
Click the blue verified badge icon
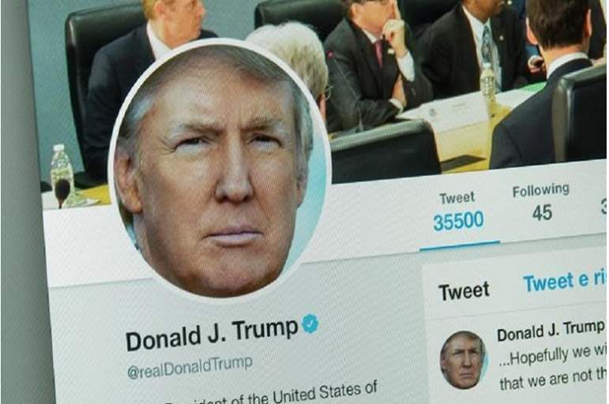pos(310,324)
